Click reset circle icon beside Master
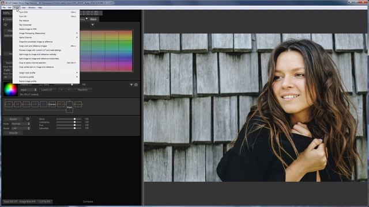The image size is (369, 207). click(28, 119)
